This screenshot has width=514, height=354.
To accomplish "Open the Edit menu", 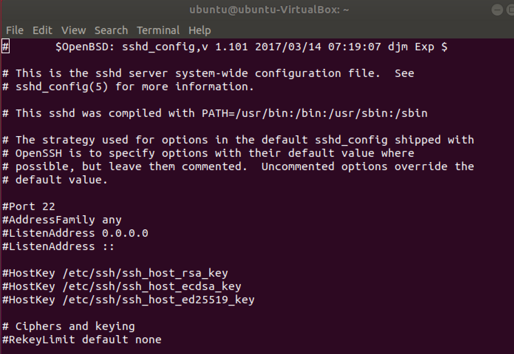I will (x=42, y=30).
